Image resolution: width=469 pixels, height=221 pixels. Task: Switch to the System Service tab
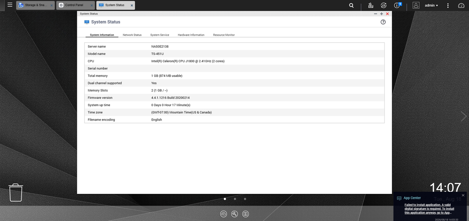[x=159, y=35]
